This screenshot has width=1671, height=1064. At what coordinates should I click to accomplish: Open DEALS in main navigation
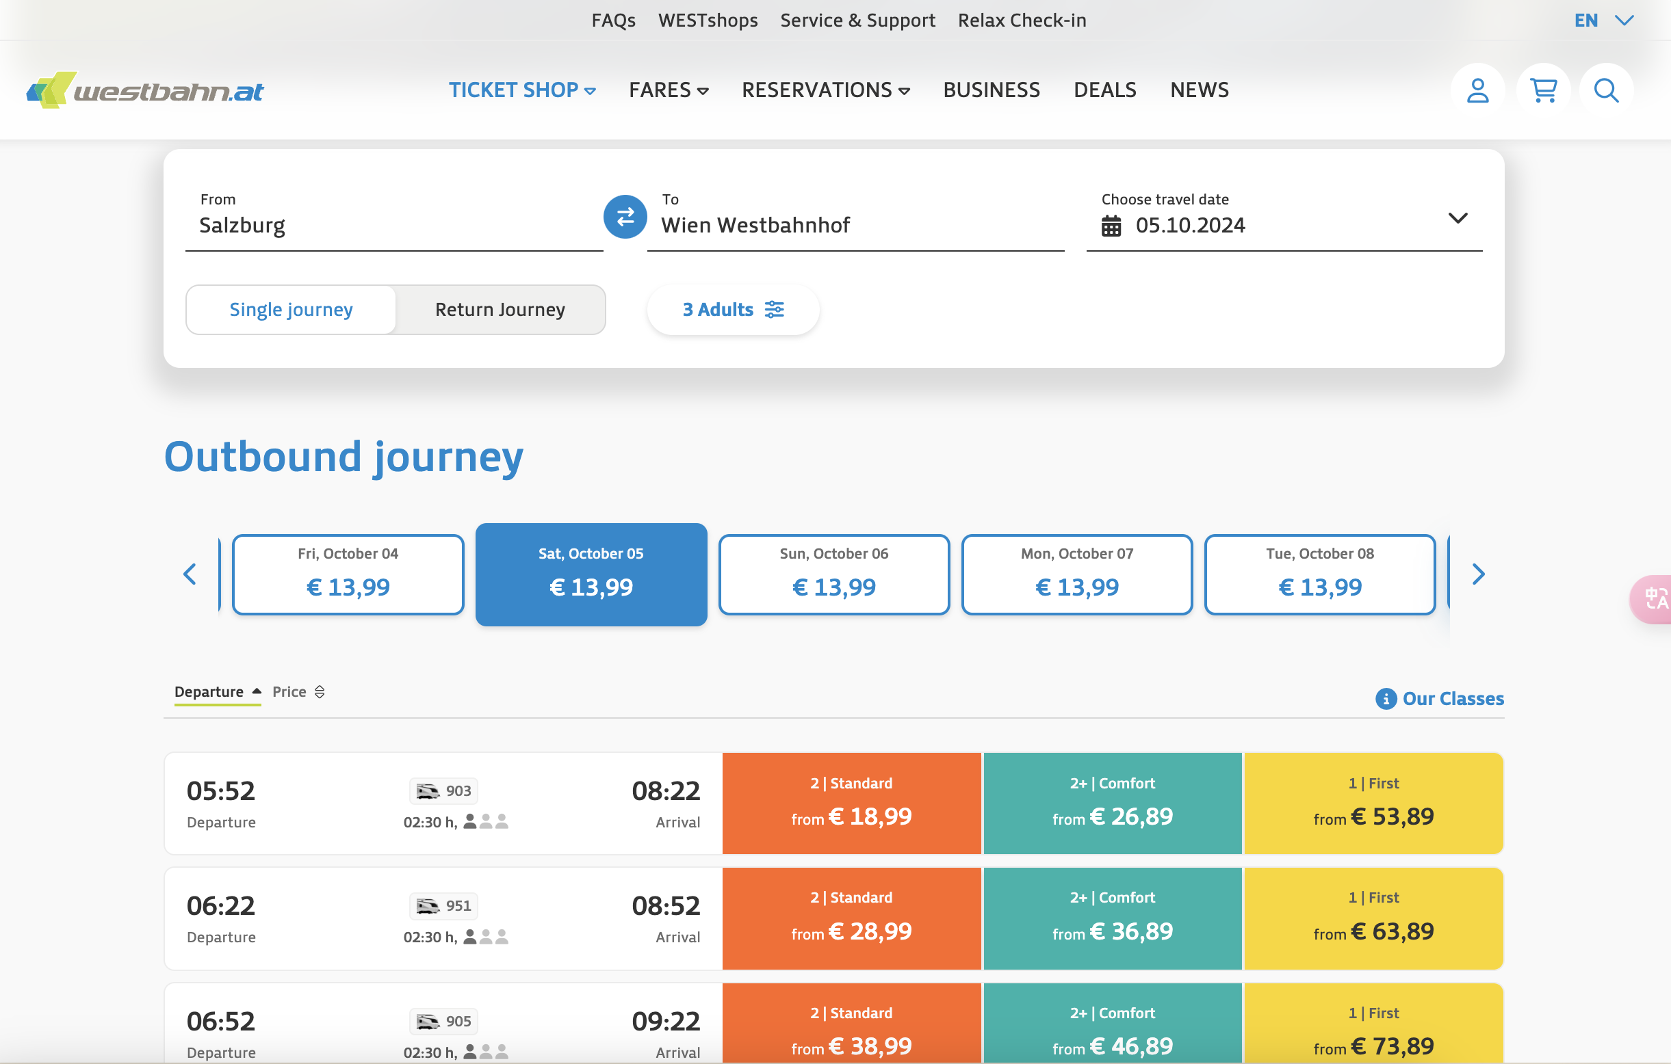coord(1104,90)
